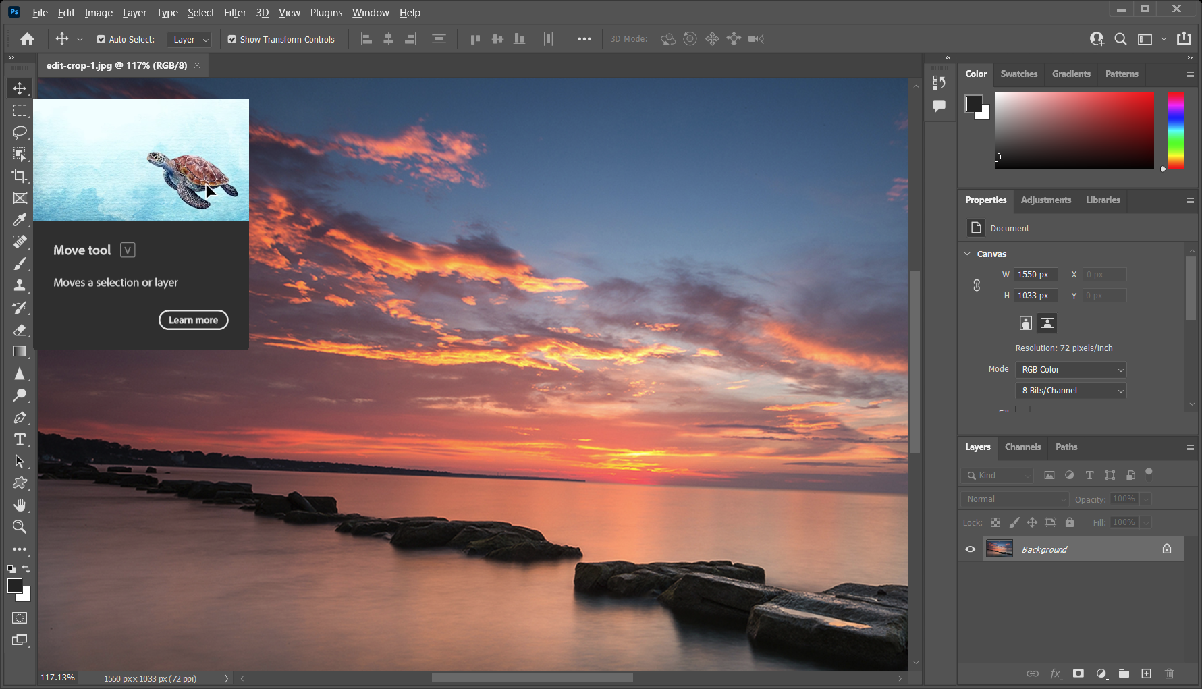Screen dimensions: 1202x689
Task: Hide the Background layer visibility
Action: 970,549
